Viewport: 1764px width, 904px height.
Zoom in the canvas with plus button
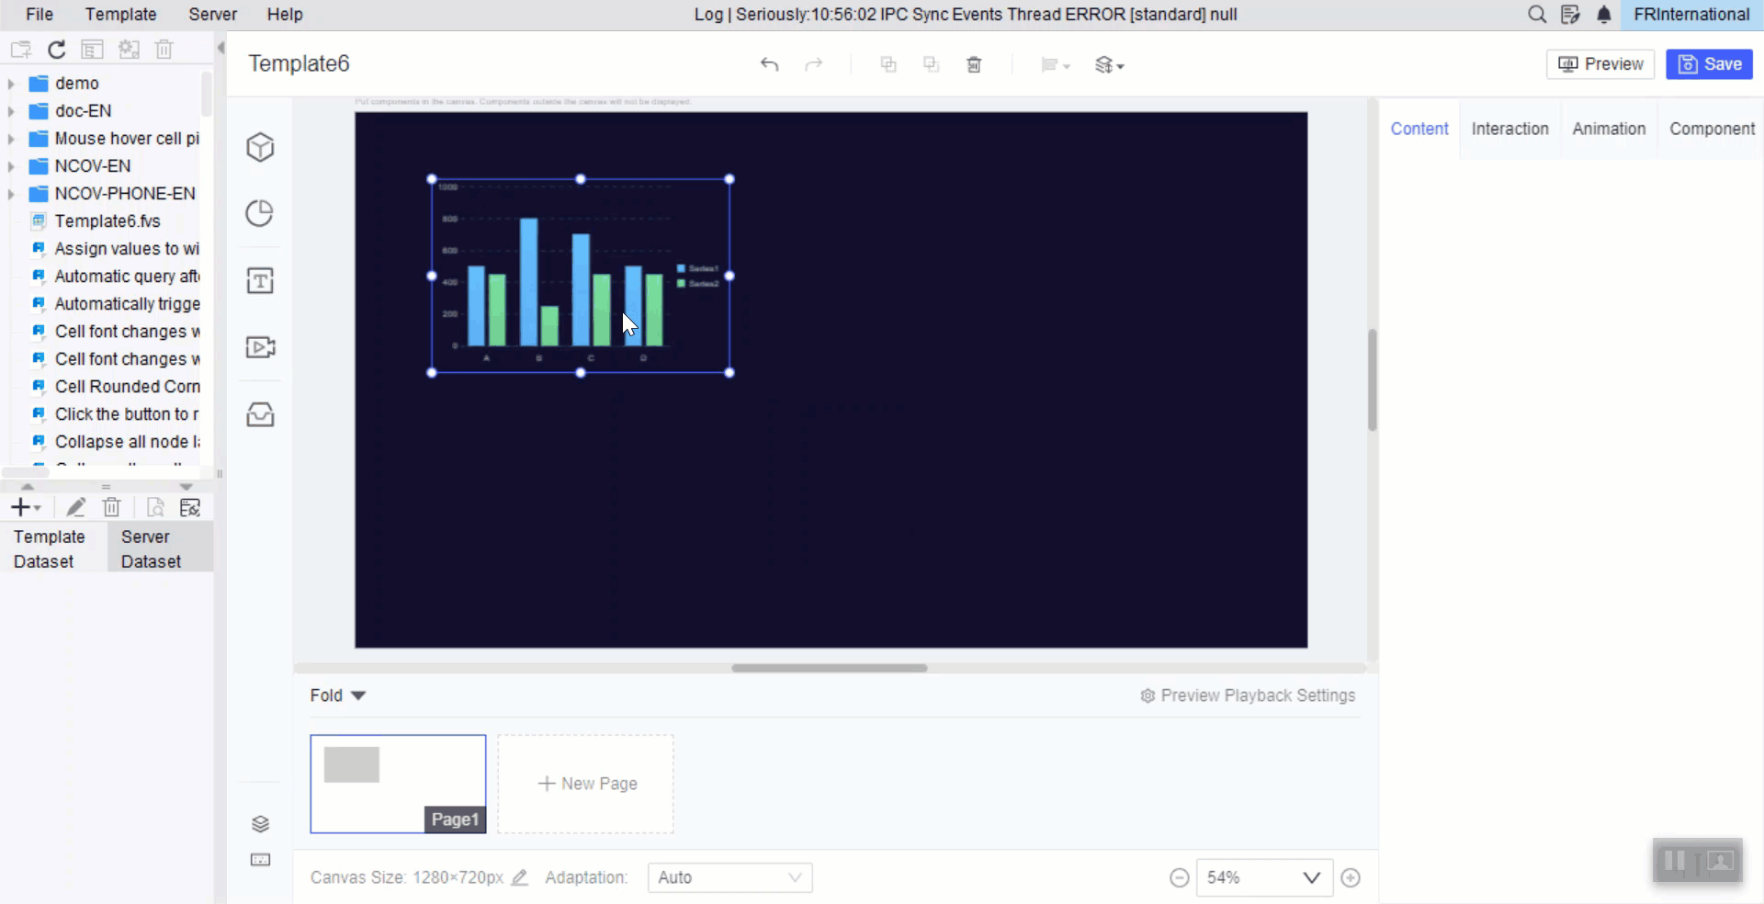click(x=1351, y=878)
